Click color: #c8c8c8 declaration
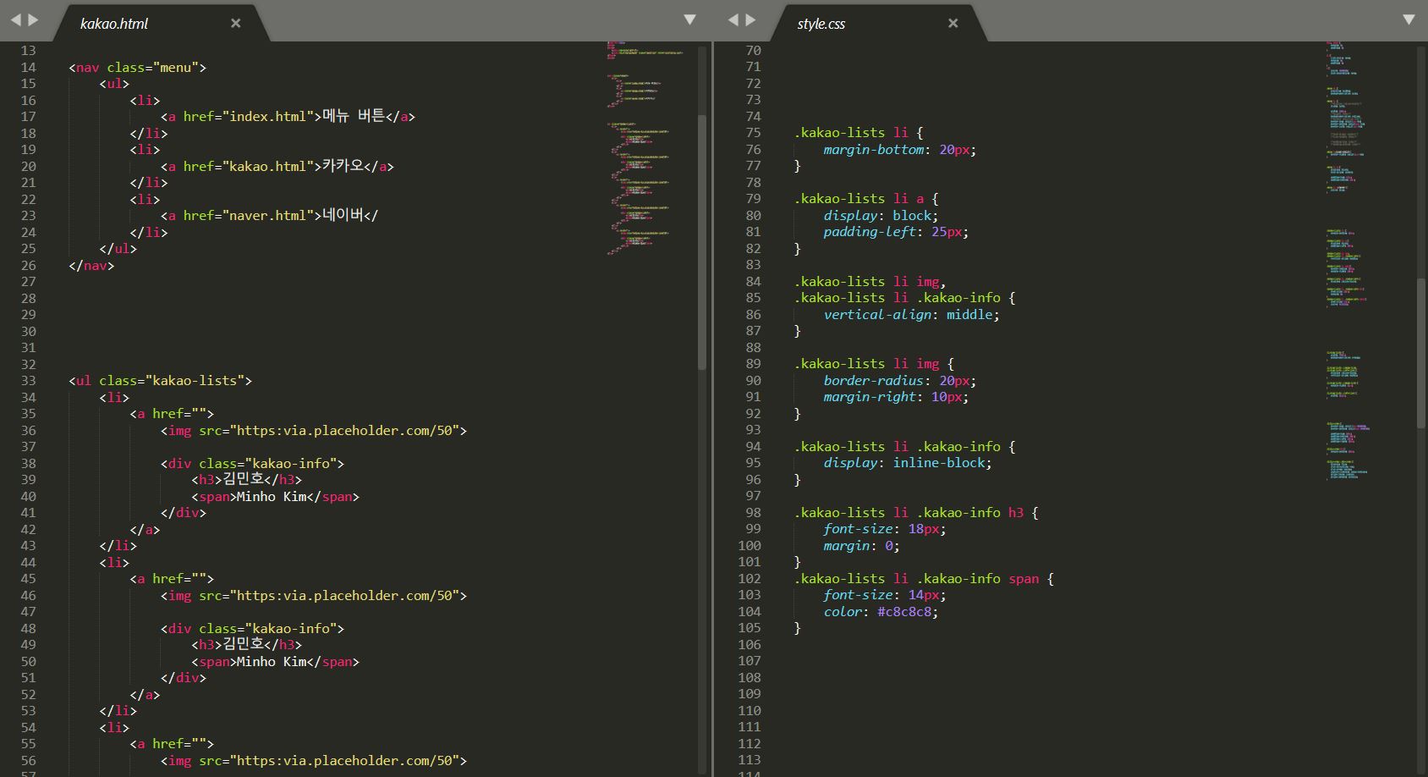The width and height of the screenshot is (1428, 777). pyautogui.click(x=881, y=612)
